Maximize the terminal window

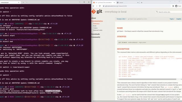(84, 2)
